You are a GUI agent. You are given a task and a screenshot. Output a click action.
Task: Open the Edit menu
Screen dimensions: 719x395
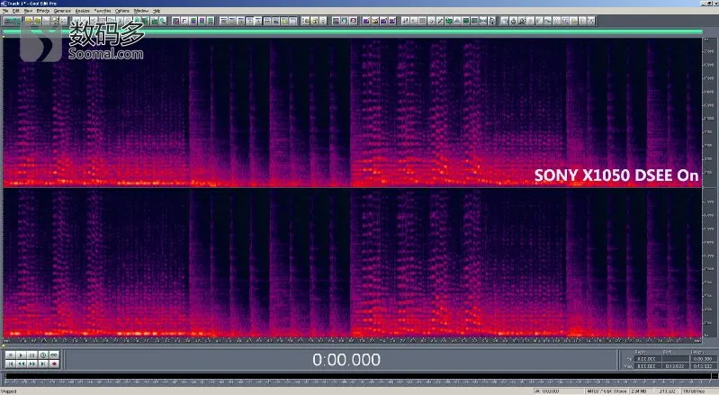16,11
